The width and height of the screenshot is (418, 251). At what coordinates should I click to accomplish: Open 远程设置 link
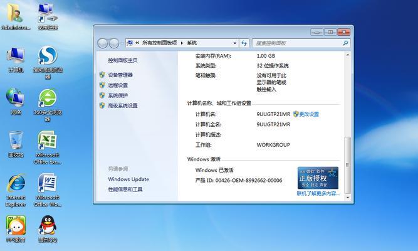[118, 85]
